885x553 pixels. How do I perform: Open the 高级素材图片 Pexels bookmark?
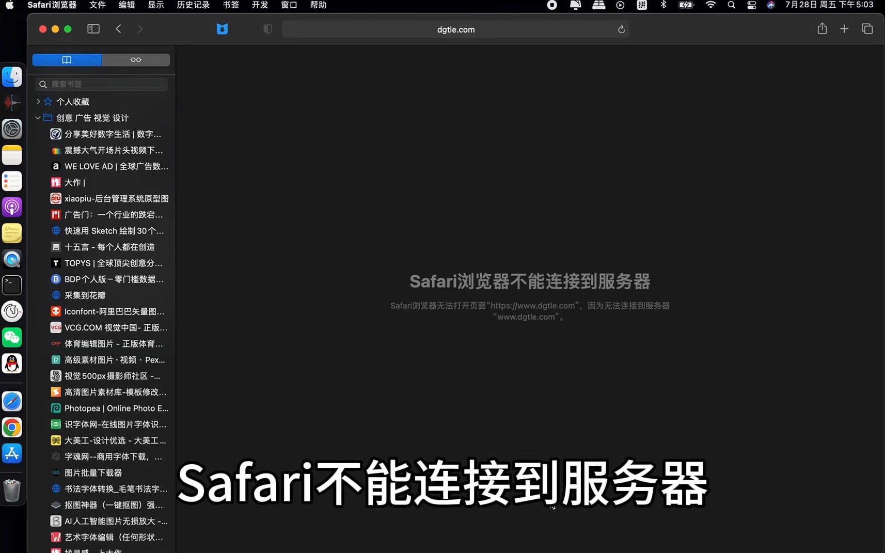[107, 360]
